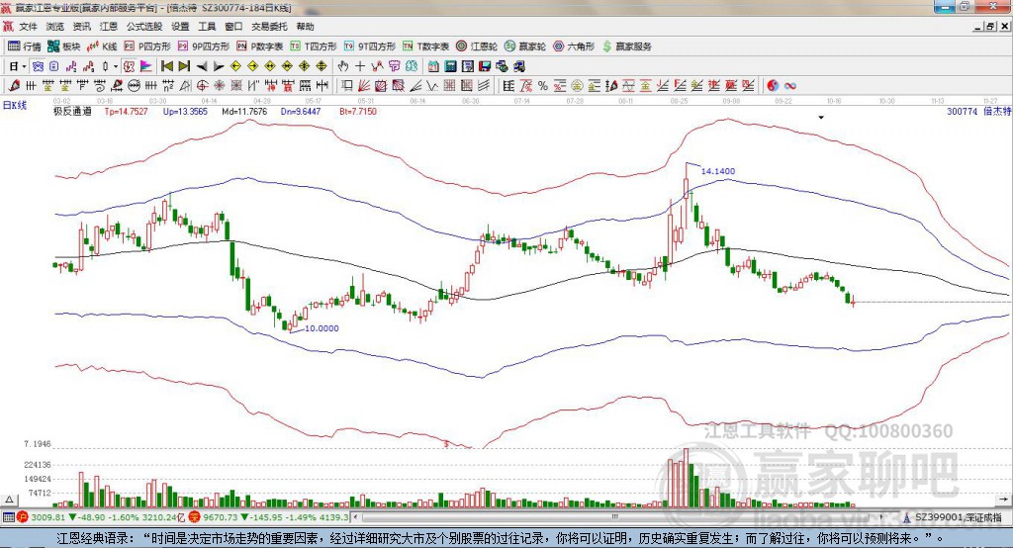Click the circle-with-line drawing tool icon

pyautogui.click(x=134, y=85)
